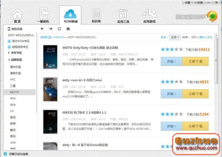The height and width of the screenshot is (157, 222).
Task: Click 立即下载 for 苏格兰miui ROM
Action: (x=195, y=94)
